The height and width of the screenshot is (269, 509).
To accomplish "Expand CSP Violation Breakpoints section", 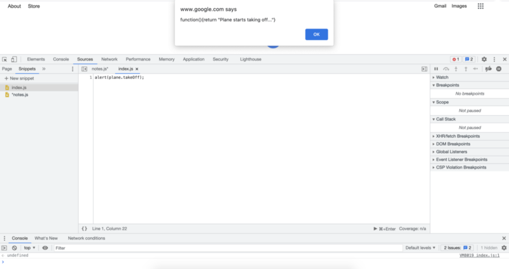I will [x=470, y=167].
